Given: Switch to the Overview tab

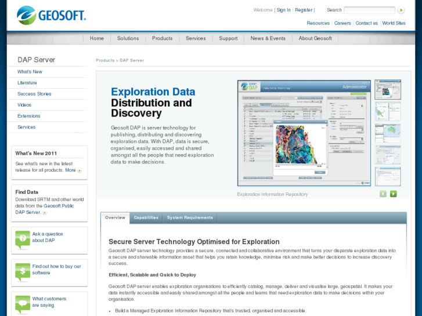Looking at the screenshot, I should coord(115,217).
